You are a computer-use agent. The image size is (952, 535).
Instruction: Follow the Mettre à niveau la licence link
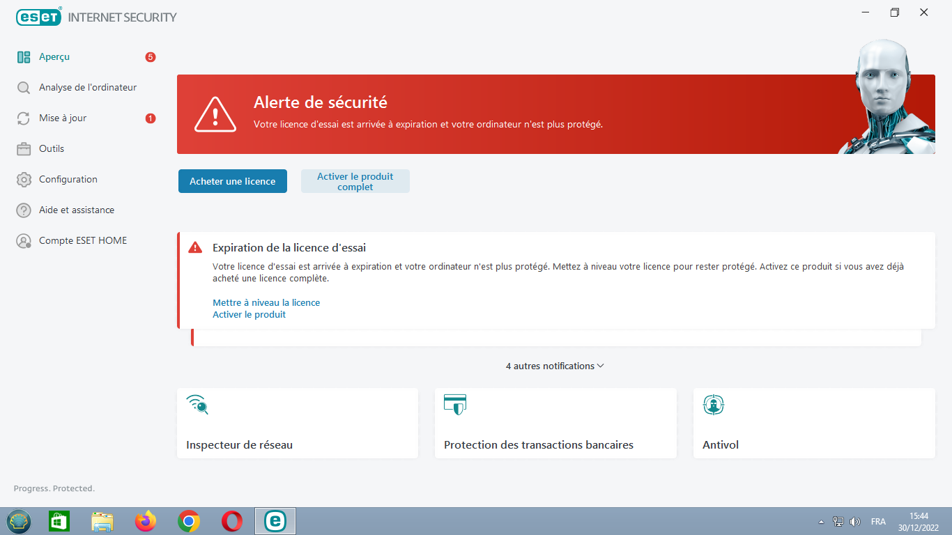pos(266,303)
